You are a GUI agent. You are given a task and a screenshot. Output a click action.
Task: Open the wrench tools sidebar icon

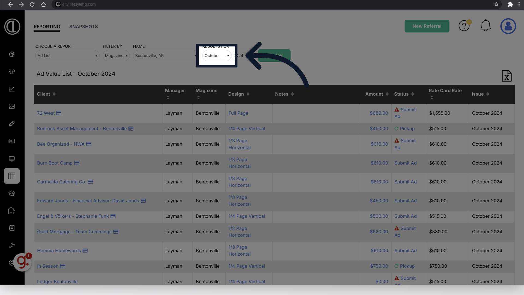(x=12, y=246)
